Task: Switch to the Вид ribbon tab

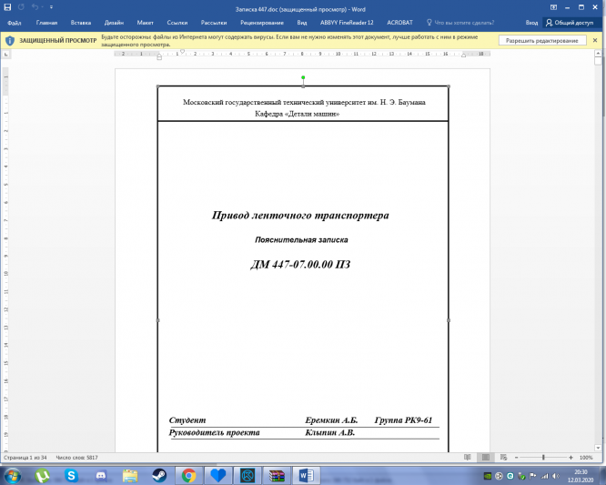Action: [302, 23]
